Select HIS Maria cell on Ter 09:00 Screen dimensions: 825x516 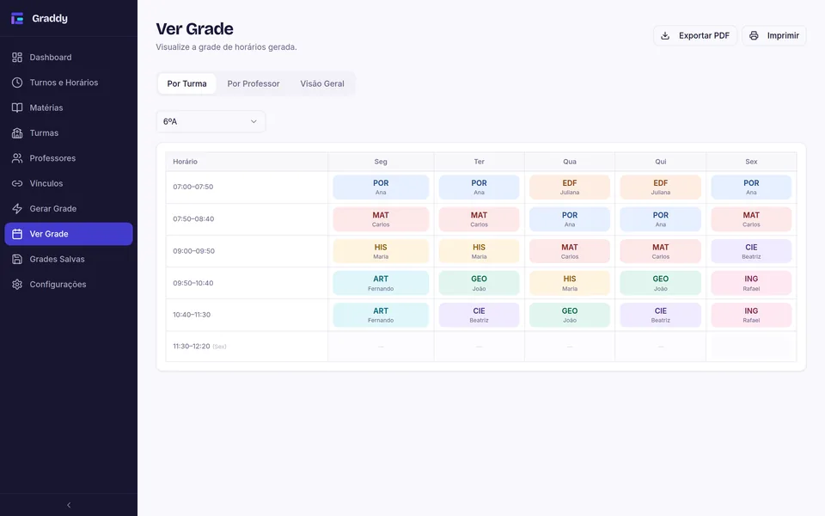[479, 252]
